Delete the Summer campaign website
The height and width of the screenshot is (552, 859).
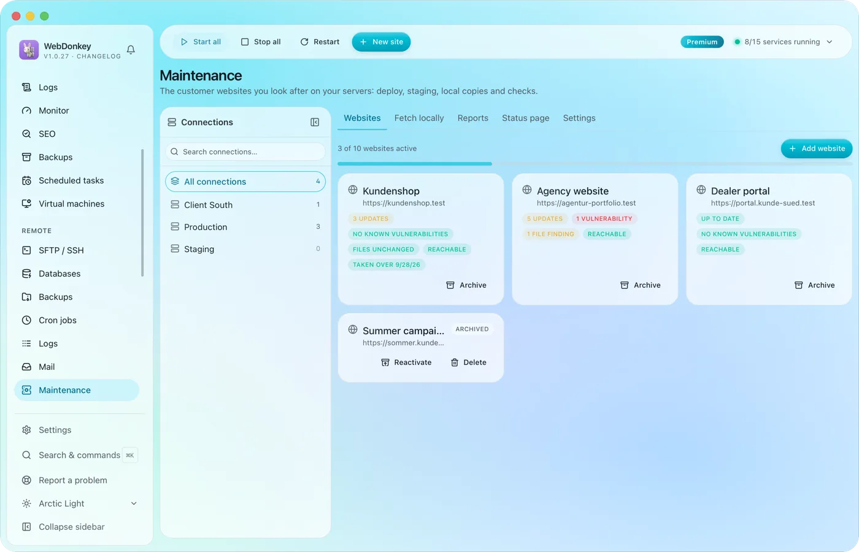point(469,362)
